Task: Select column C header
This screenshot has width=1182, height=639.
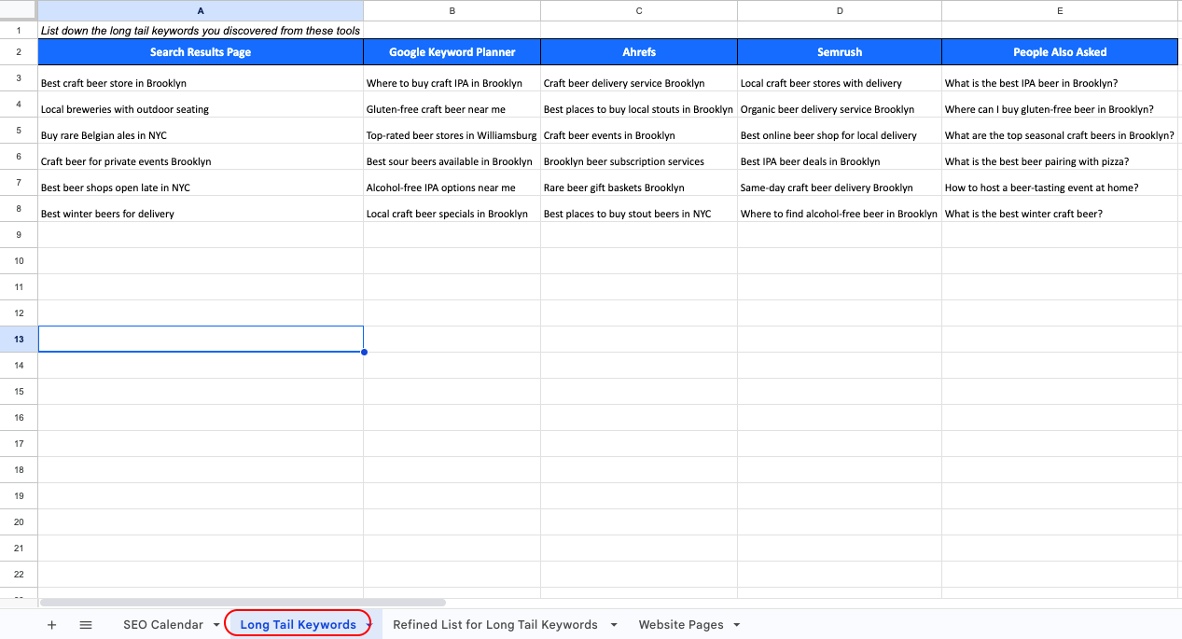Action: pyautogui.click(x=638, y=10)
